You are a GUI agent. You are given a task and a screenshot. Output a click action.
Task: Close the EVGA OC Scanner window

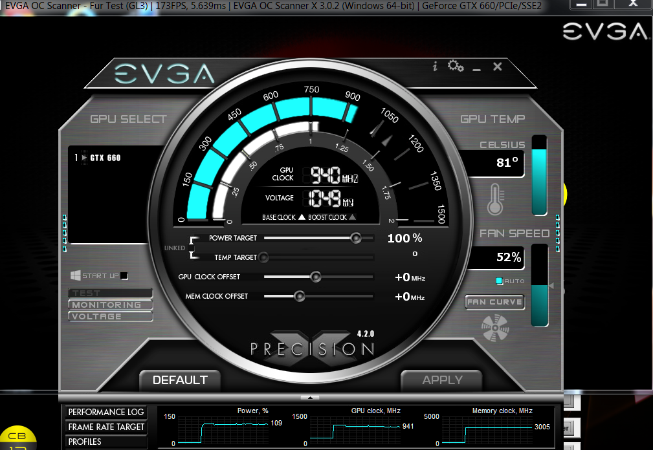[633, 4]
